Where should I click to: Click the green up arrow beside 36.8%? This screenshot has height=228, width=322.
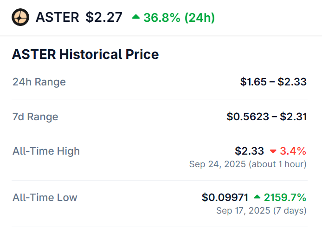(x=135, y=17)
